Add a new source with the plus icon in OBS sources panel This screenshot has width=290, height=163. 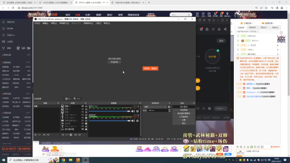pyautogui.click(x=63, y=135)
